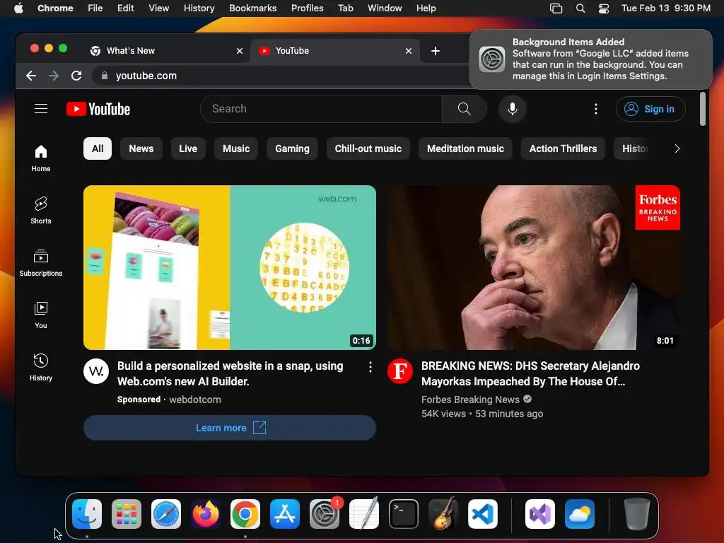Open the Web.com ad's three-dot menu
Viewport: 724px width, 543px height.
click(x=370, y=367)
